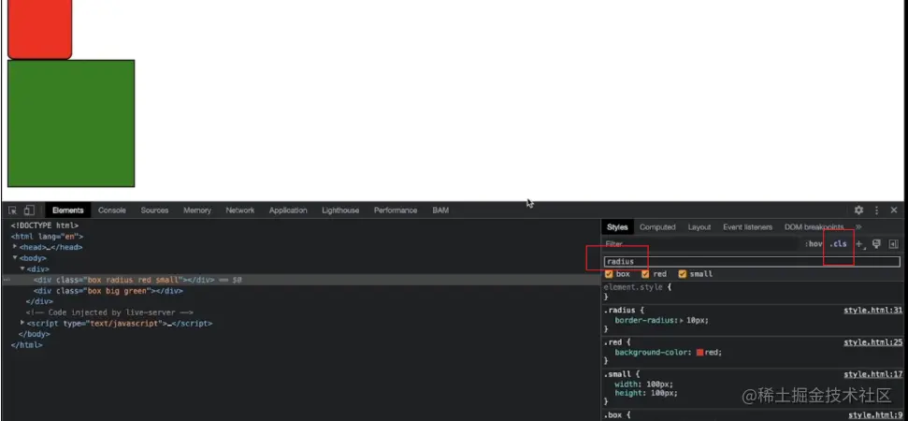The image size is (908, 421).
Task: Switch to the Console tab
Action: 112,210
